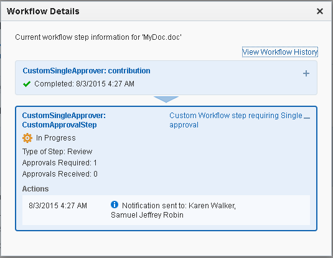Image resolution: width=333 pixels, height=258 pixels.
Task: Collapse the CustomApprovalStep panel with minus icon
Action: tap(307, 117)
